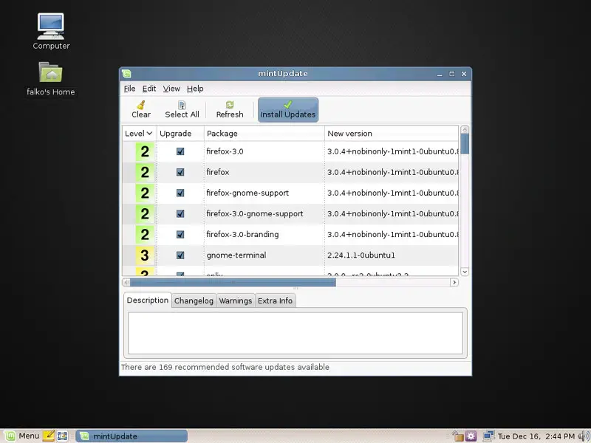Toggle the firefox-3.0-gnome-support upgrade checkbox
Image resolution: width=591 pixels, height=443 pixels.
point(180,213)
